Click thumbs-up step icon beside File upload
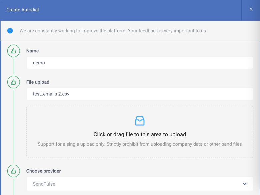The image size is (260, 195). [x=14, y=82]
